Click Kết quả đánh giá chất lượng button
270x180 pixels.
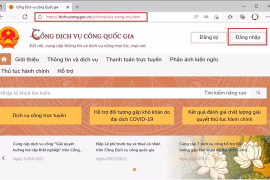pos(224,115)
